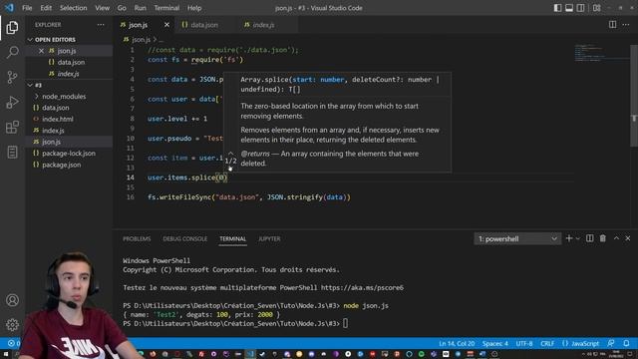The image size is (638, 359).
Task: Kill terminal with the trash icon
Action: (x=602, y=238)
